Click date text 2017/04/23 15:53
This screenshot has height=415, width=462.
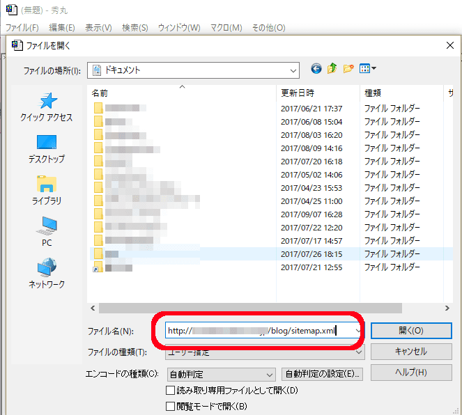pos(311,188)
